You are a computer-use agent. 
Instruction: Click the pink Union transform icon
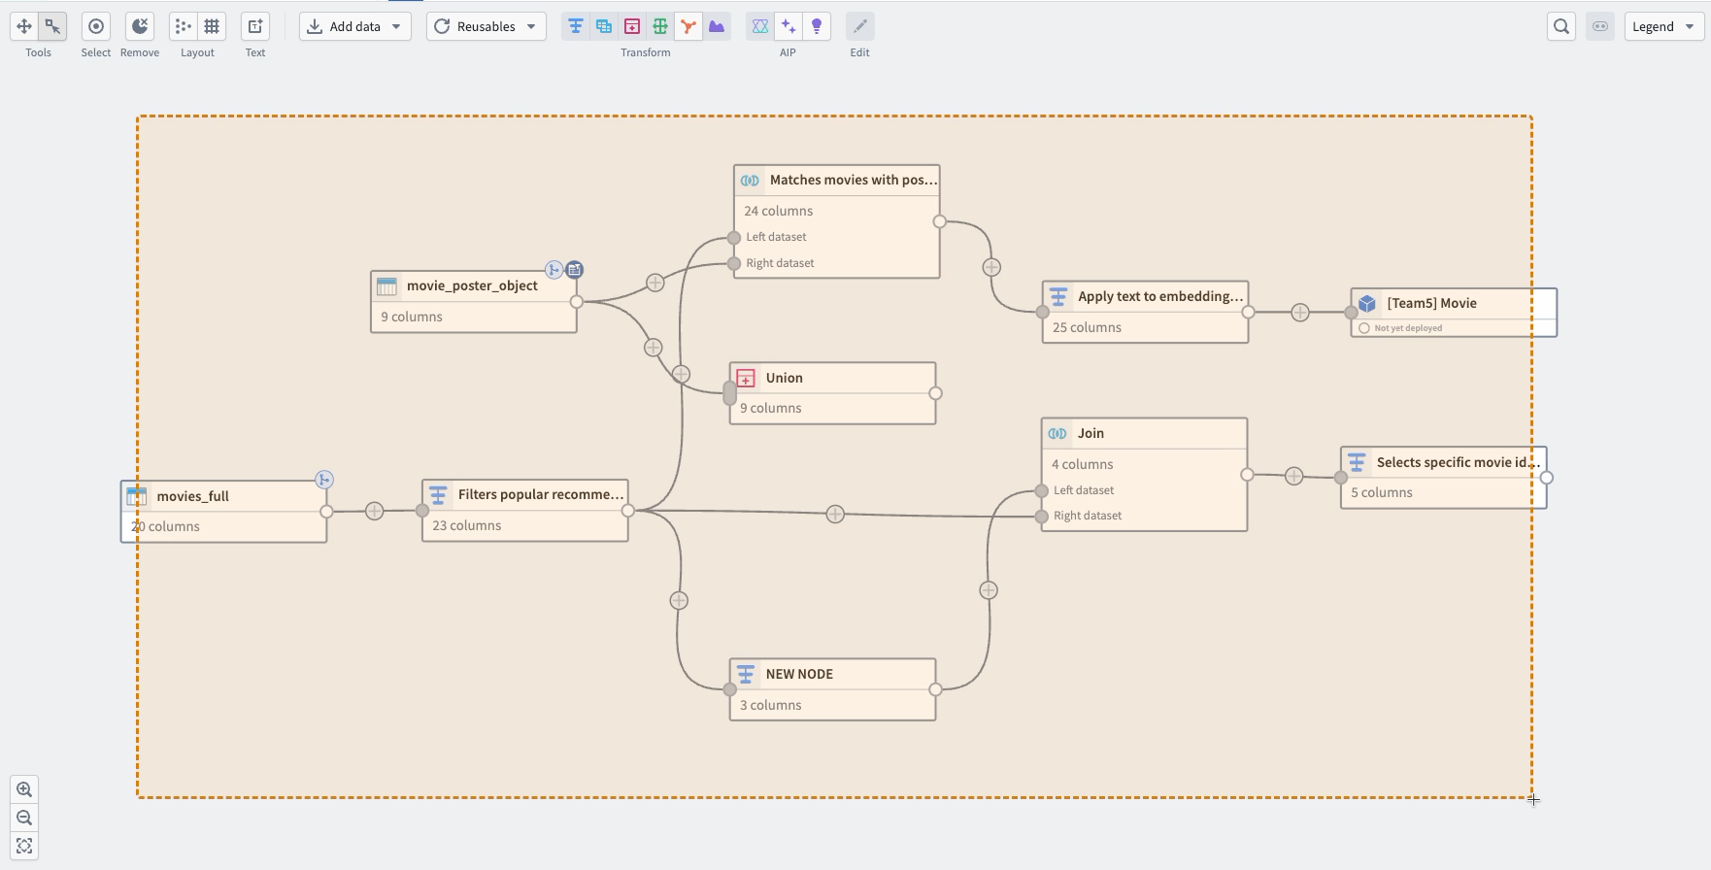click(x=632, y=26)
